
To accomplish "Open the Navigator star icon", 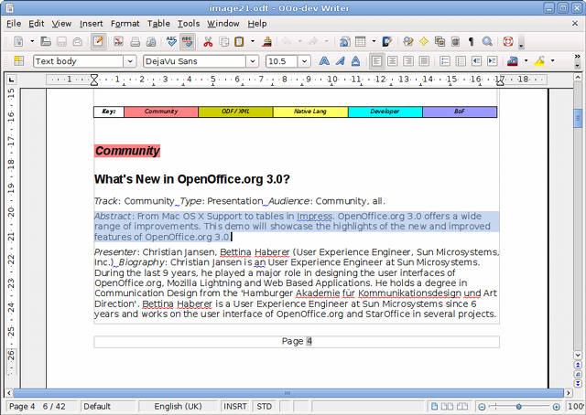I will (x=424, y=42).
